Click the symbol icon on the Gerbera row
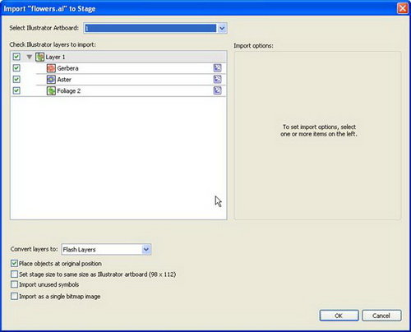Image resolution: width=411 pixels, height=332 pixels. 217,68
